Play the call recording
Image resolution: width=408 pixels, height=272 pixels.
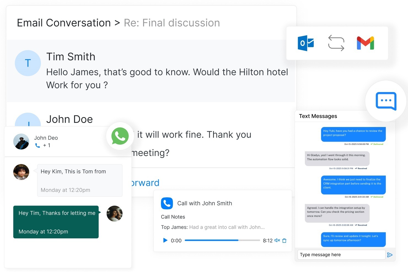click(165, 240)
